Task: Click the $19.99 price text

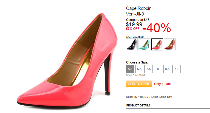Action: pyautogui.click(x=134, y=24)
